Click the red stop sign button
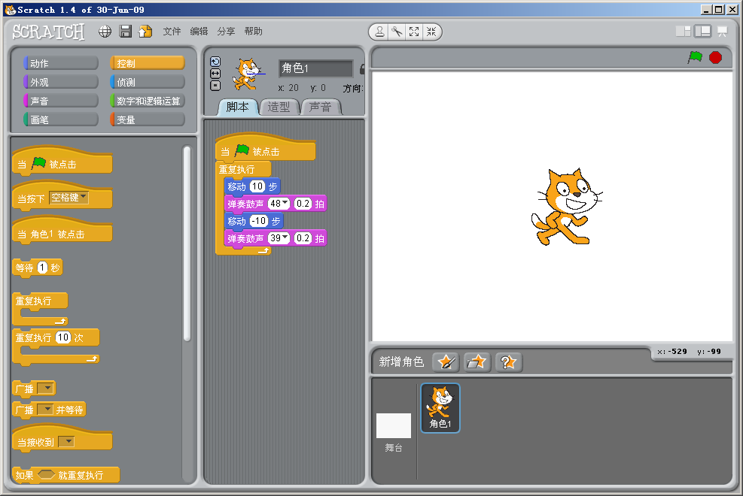 715,57
